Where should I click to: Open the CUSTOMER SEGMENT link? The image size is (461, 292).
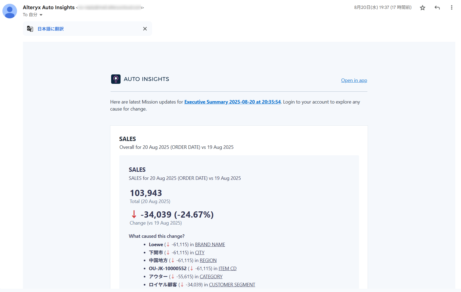point(232,285)
